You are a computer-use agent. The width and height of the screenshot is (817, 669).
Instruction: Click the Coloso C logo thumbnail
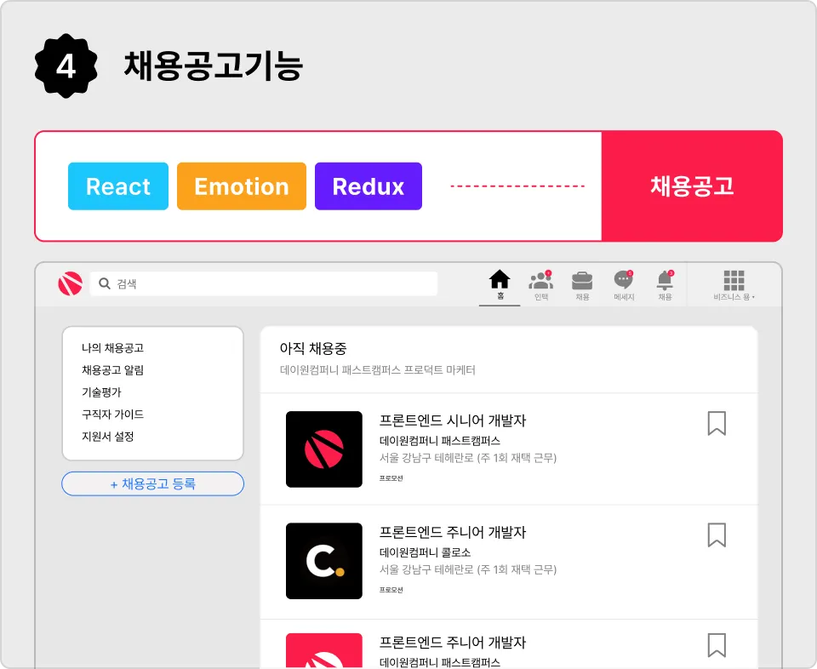(324, 561)
